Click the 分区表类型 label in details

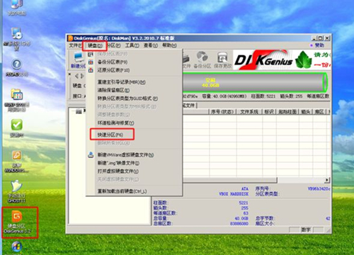coord(267,194)
